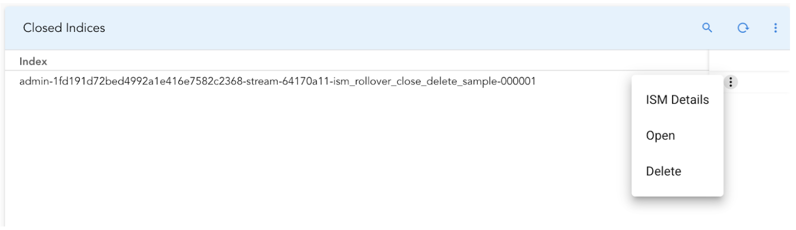Sort by the Index column header

click(33, 62)
